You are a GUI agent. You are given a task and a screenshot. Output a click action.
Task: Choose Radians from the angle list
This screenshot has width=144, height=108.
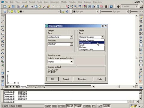point(91,47)
